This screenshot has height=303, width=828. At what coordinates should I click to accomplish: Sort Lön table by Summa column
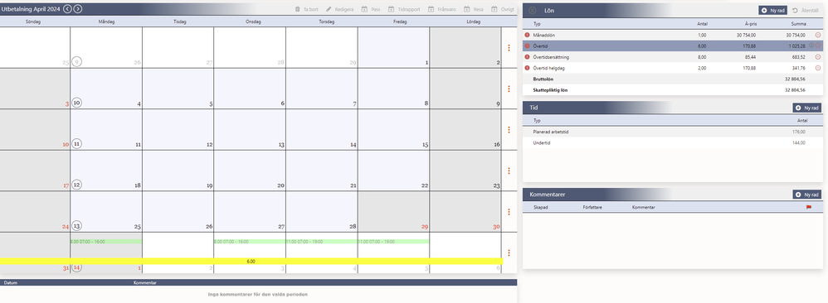(x=798, y=24)
